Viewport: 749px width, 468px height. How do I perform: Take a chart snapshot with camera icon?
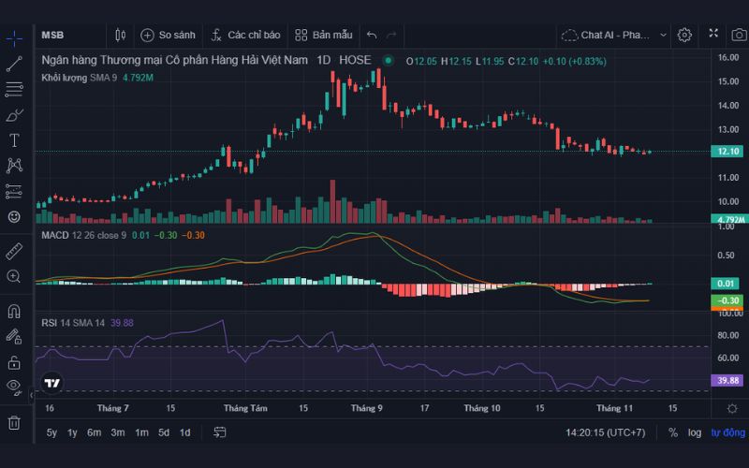pyautogui.click(x=713, y=35)
